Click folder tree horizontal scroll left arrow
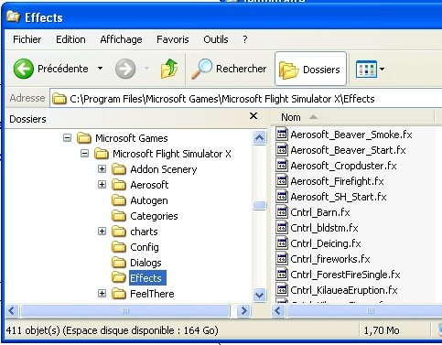Viewport: 442px width, 345px height. coord(12,311)
